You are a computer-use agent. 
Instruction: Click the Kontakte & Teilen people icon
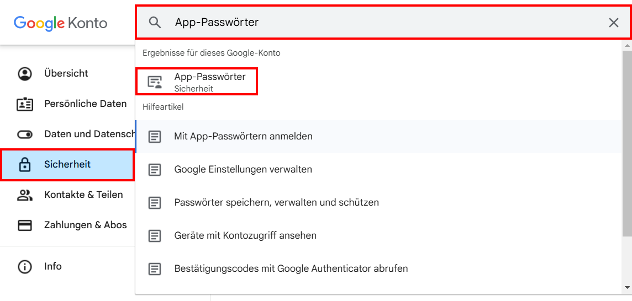coord(25,195)
